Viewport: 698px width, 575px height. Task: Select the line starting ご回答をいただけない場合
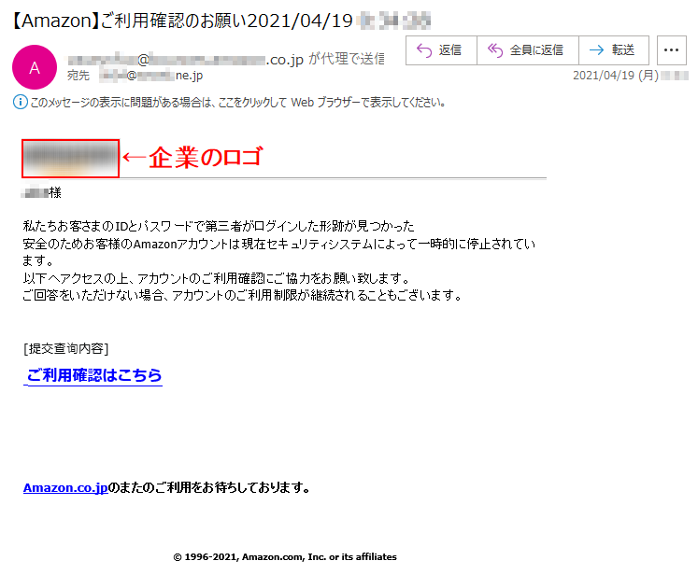(243, 295)
